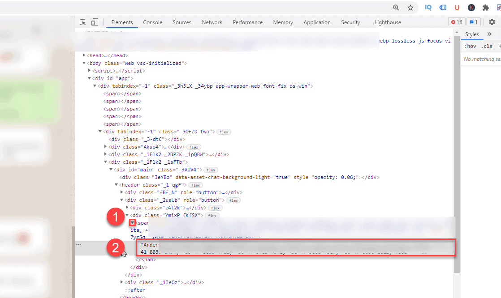
Task: Toggle the device toolbar icon
Action: coord(95,22)
